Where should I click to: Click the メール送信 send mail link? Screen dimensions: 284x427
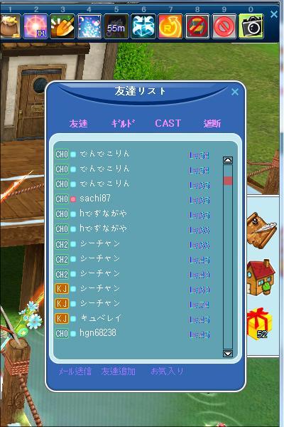pos(75,371)
